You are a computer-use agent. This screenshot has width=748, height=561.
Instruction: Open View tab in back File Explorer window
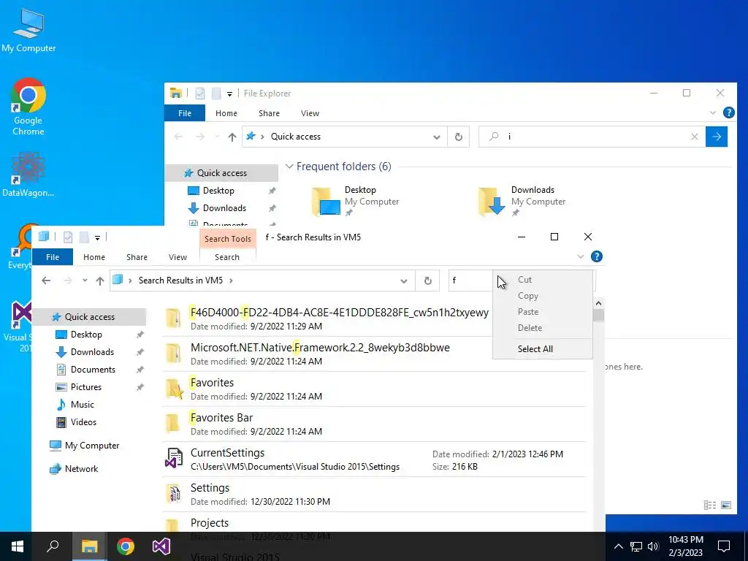(x=310, y=113)
